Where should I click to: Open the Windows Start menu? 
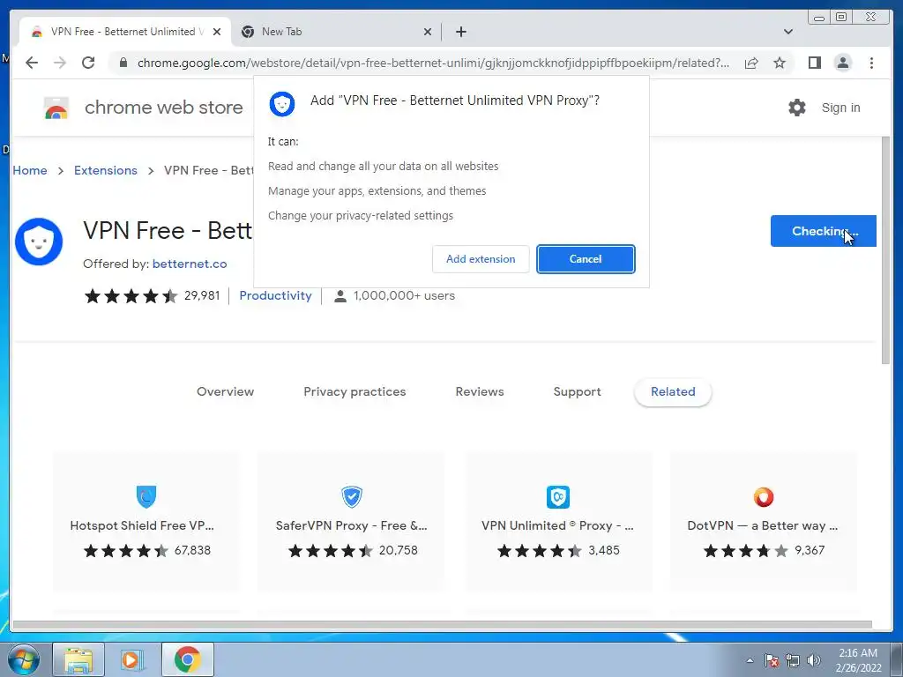click(x=24, y=659)
